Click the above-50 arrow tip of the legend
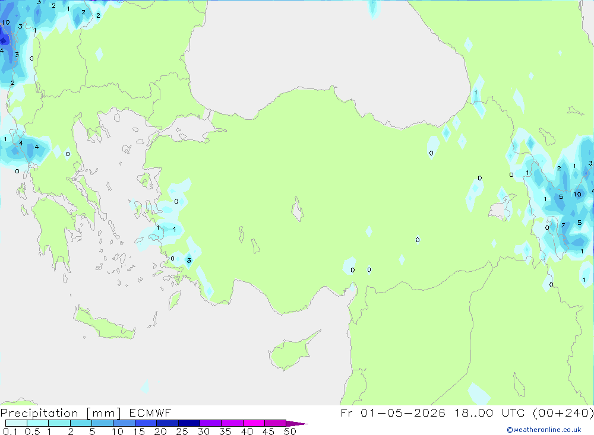This screenshot has width=594, height=435. (x=298, y=424)
